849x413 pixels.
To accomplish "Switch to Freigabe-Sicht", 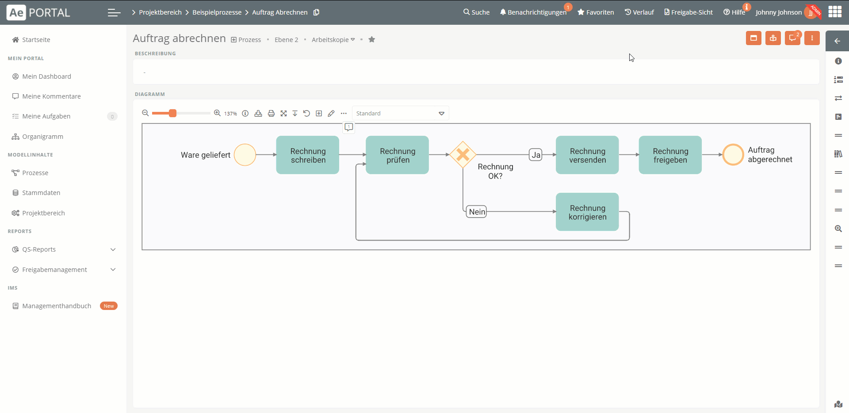I will click(688, 12).
